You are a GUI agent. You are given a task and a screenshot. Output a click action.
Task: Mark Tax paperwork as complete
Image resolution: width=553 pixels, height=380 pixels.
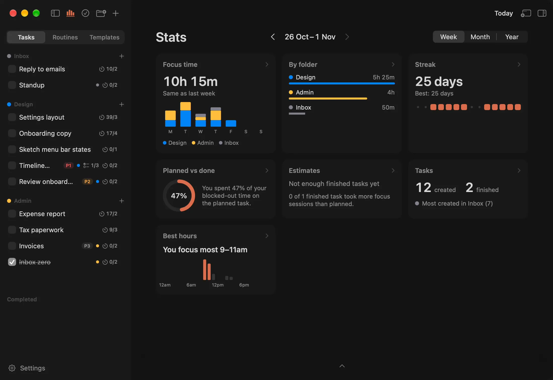[12, 230]
